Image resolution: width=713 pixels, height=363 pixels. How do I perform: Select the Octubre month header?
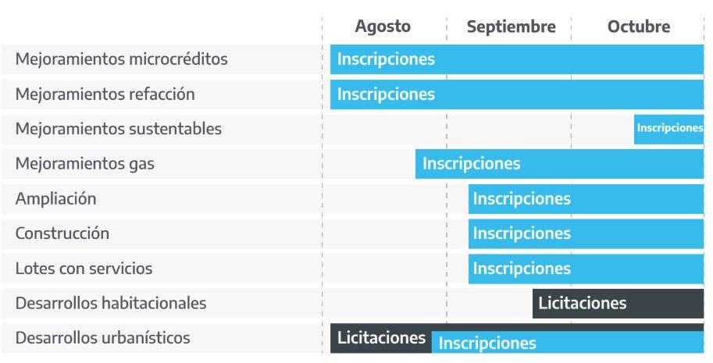(x=639, y=27)
